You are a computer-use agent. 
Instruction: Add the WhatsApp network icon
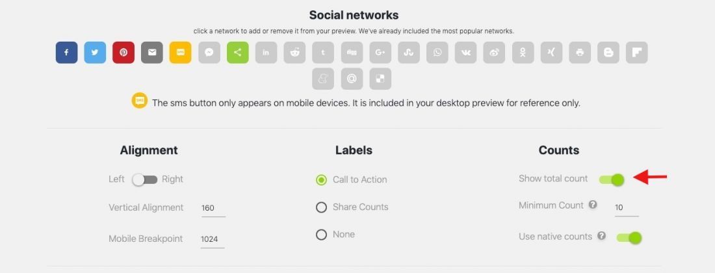(437, 53)
